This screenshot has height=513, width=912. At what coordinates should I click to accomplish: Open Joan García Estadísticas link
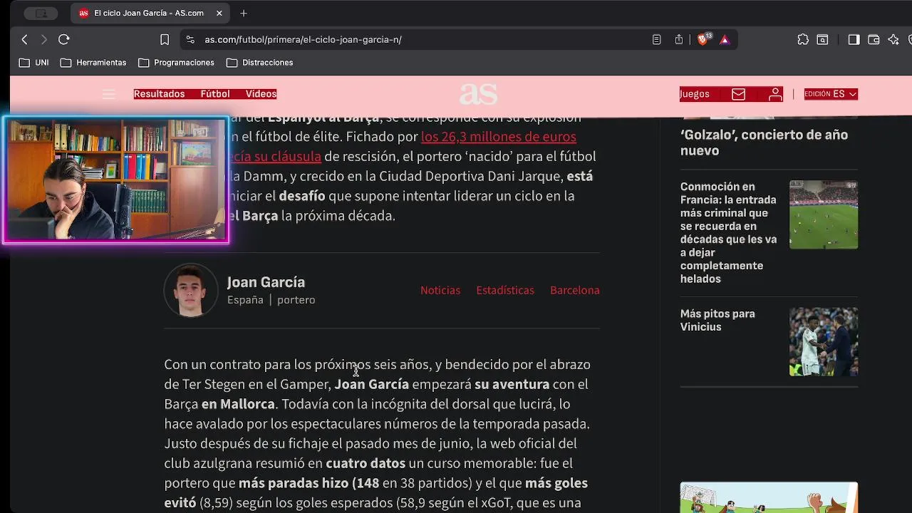point(505,290)
